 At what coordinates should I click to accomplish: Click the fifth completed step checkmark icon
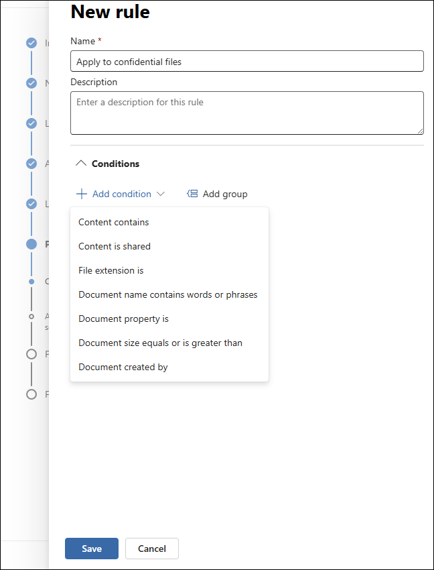[31, 204]
